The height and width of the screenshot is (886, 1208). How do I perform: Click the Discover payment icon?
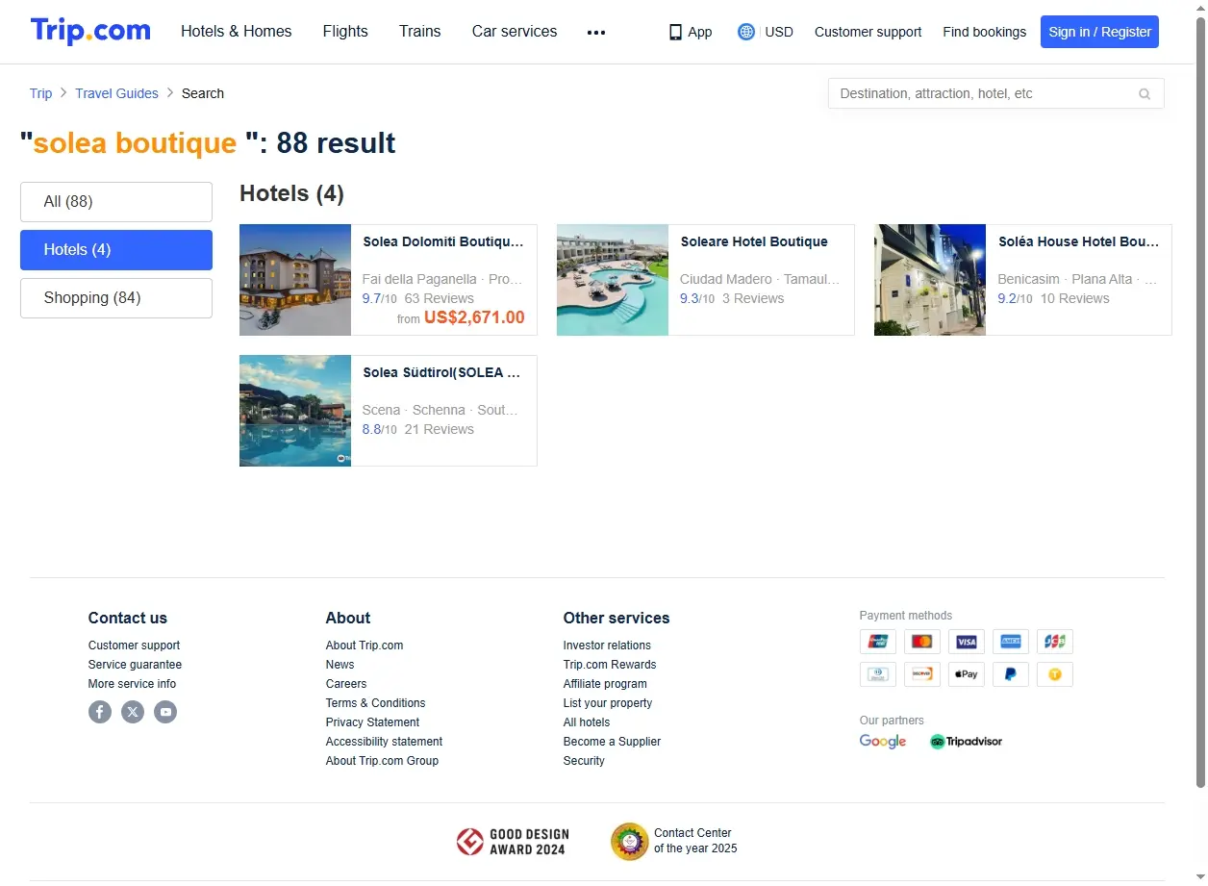922,674
